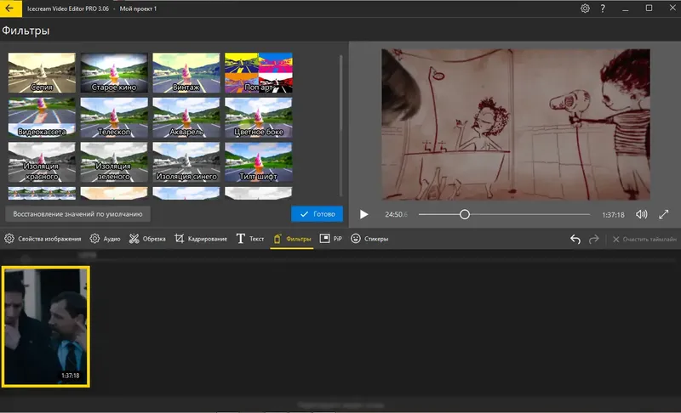681x413 pixels.
Task: Click the playback seek slider handle
Action: coord(465,214)
